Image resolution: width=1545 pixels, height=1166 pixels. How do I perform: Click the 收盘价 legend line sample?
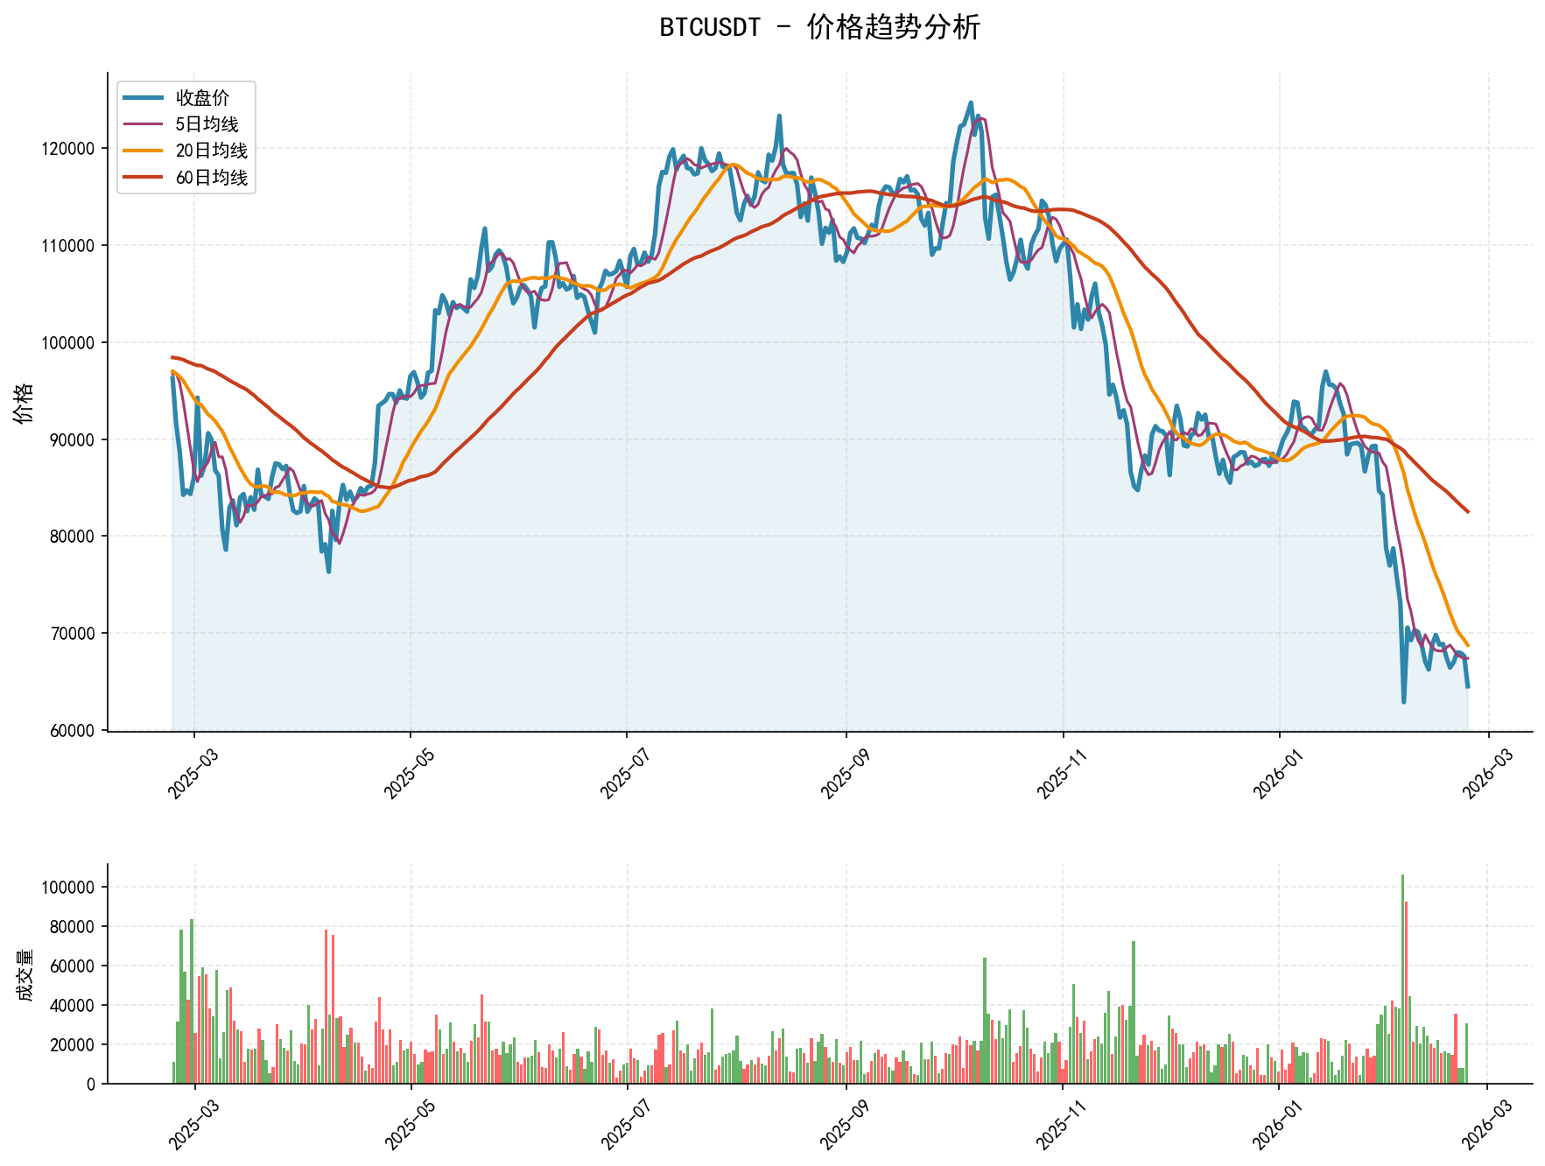[144, 98]
